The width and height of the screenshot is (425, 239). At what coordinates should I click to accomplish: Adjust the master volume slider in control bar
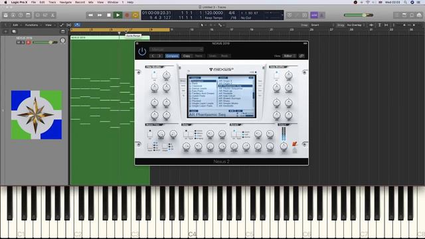click(x=359, y=15)
